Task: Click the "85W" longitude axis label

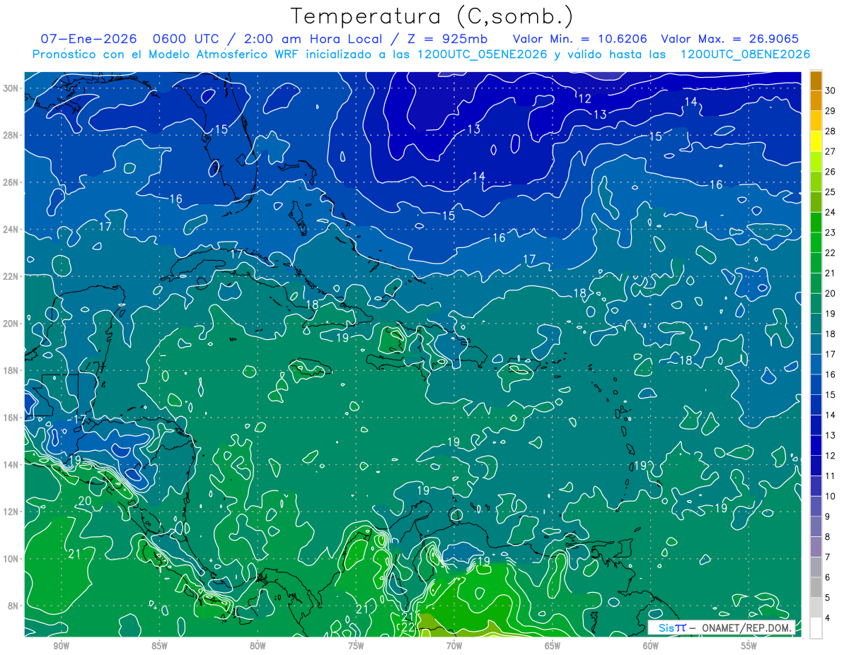Action: click(x=159, y=646)
